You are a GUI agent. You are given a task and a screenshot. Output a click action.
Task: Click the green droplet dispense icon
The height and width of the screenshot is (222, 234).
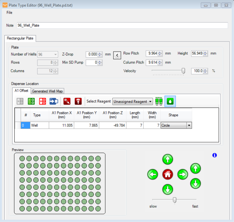tap(170, 101)
